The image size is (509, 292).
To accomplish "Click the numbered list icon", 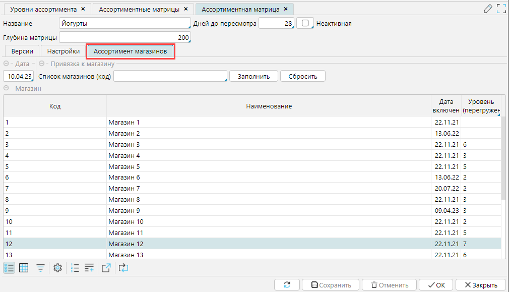I will (x=75, y=268).
